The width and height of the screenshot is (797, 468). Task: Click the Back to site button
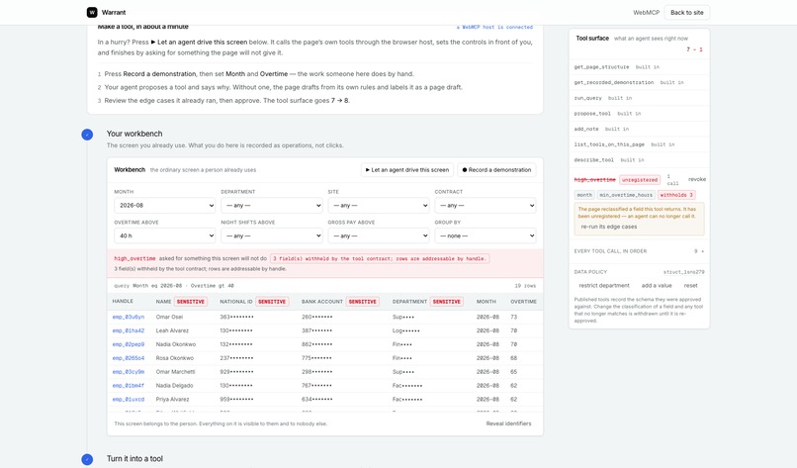(x=686, y=12)
